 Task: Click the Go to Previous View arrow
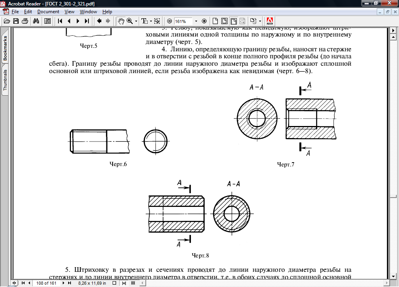[99, 21]
